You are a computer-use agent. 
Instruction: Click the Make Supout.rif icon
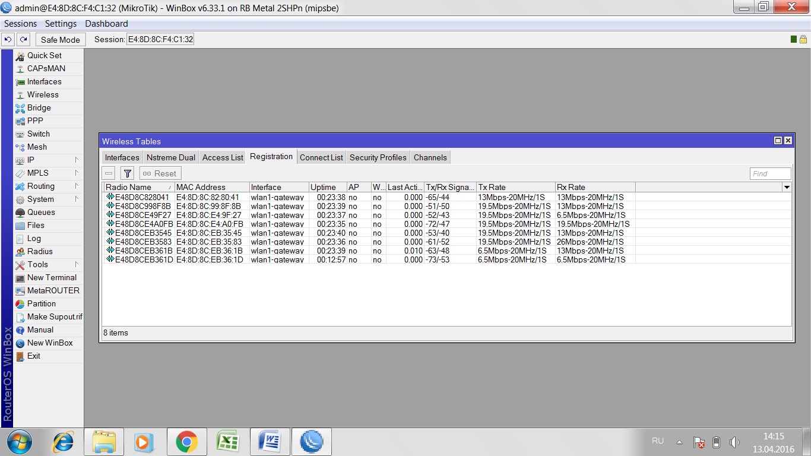(x=20, y=316)
